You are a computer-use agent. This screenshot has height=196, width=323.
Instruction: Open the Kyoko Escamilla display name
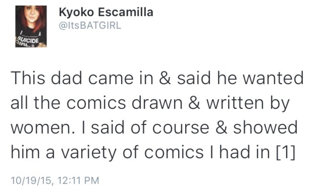[x=106, y=12]
